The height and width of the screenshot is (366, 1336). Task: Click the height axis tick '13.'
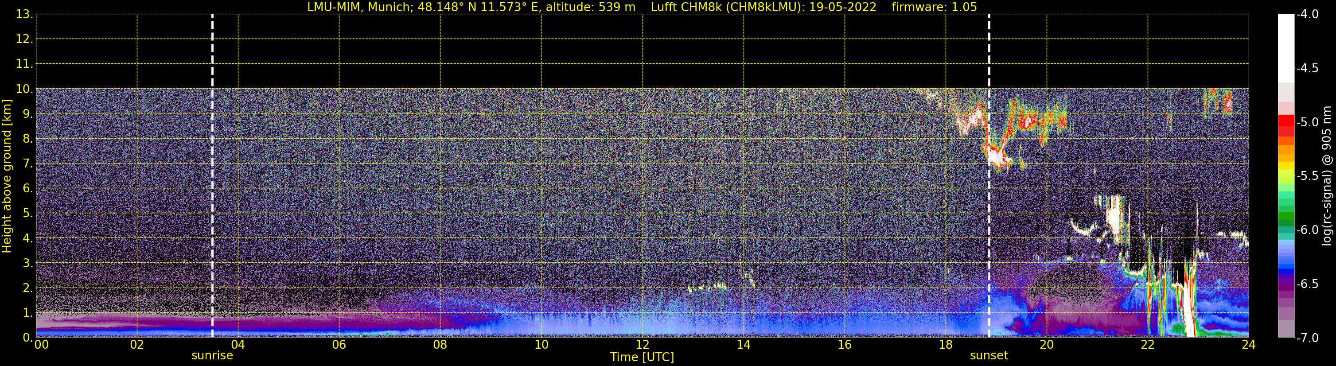tap(24, 15)
